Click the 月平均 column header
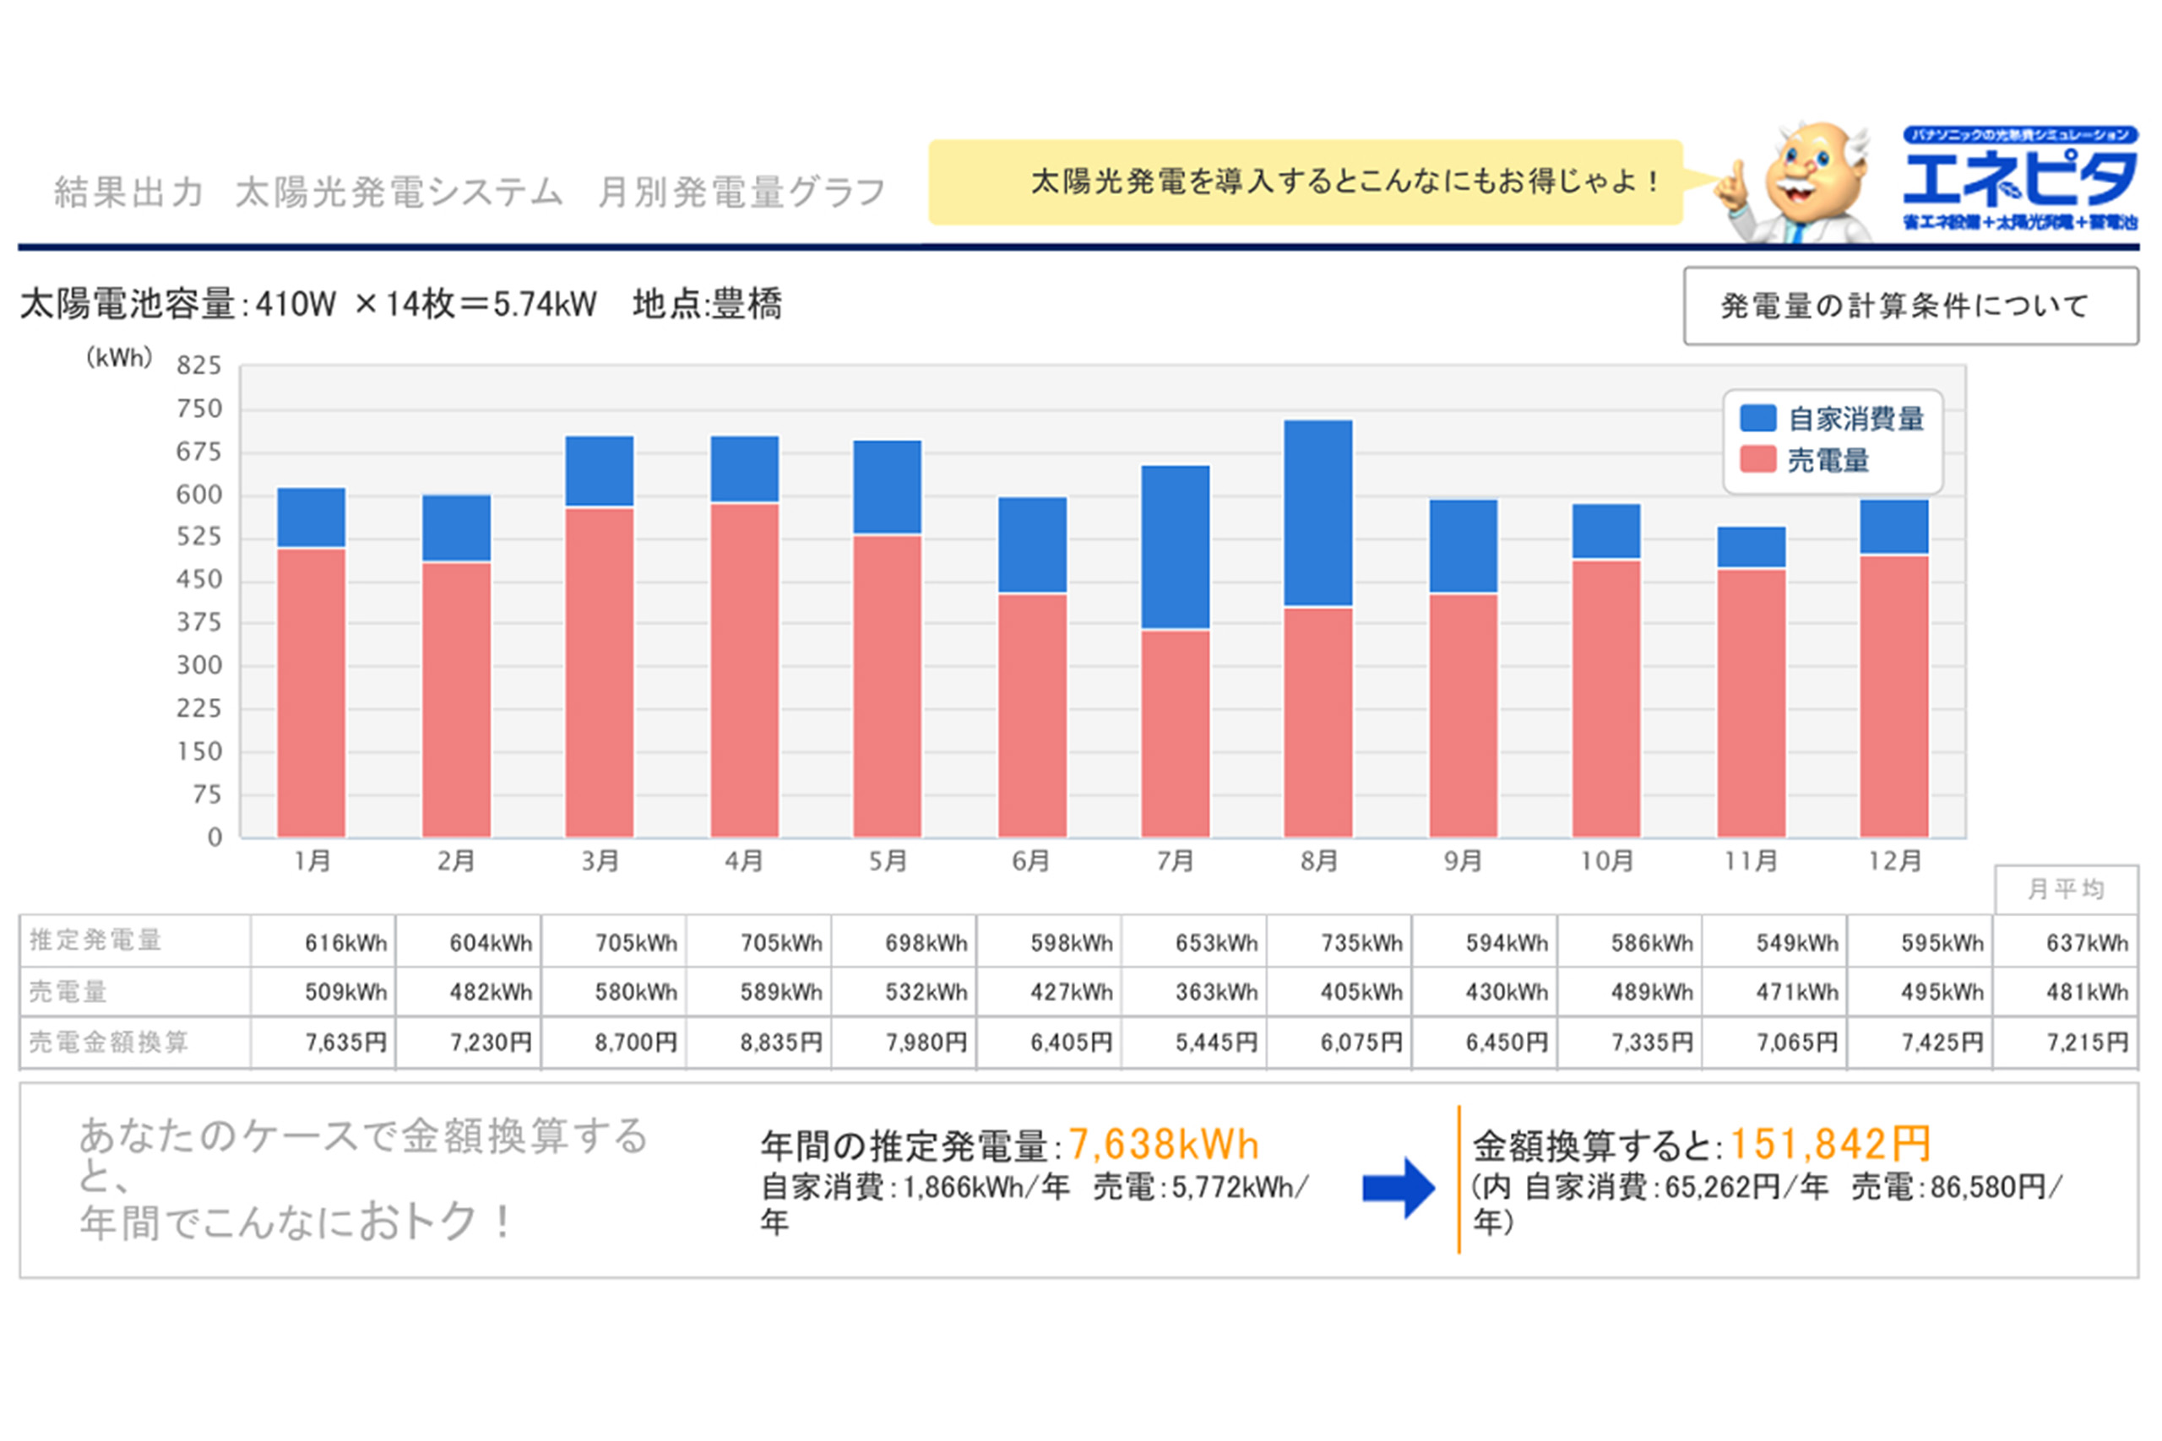Screen dimensions: 2162x1441 click(x=2066, y=890)
